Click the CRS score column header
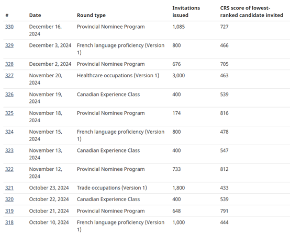290x235 pixels. click(252, 11)
